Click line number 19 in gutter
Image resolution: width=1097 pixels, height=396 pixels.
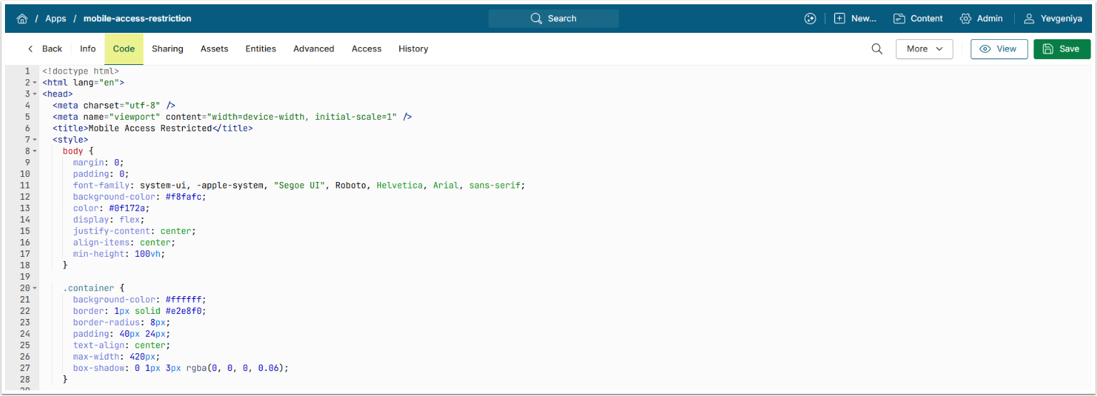click(x=25, y=277)
